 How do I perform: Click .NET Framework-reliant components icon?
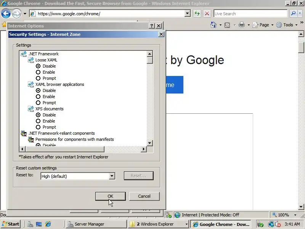tap(24, 133)
